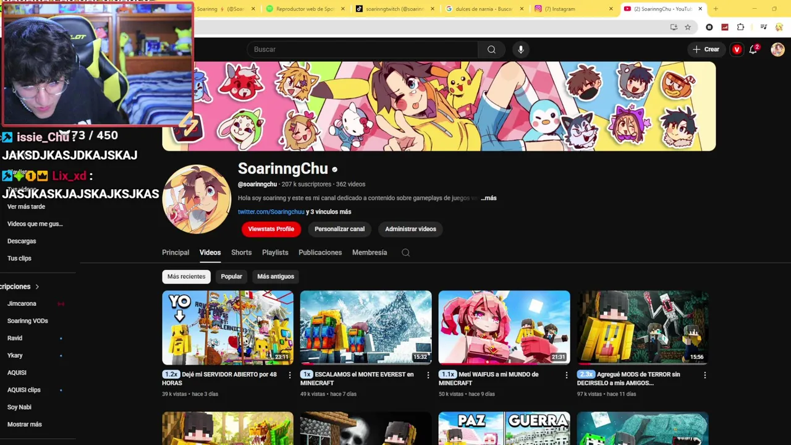Click Administrar videos button
791x445 pixels.
pos(410,229)
